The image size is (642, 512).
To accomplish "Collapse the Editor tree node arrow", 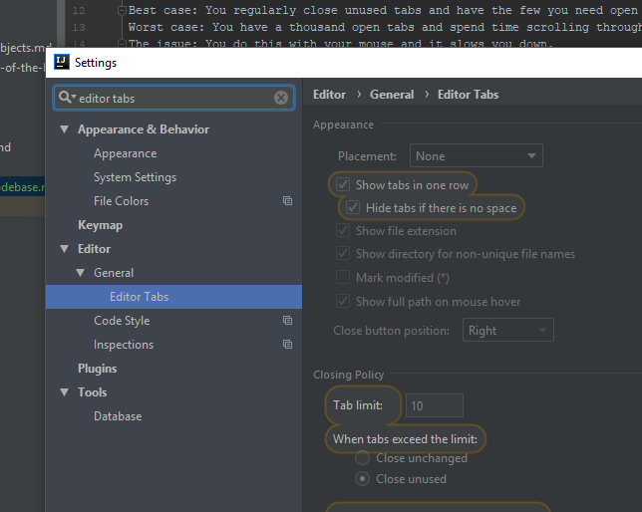I will pos(65,249).
